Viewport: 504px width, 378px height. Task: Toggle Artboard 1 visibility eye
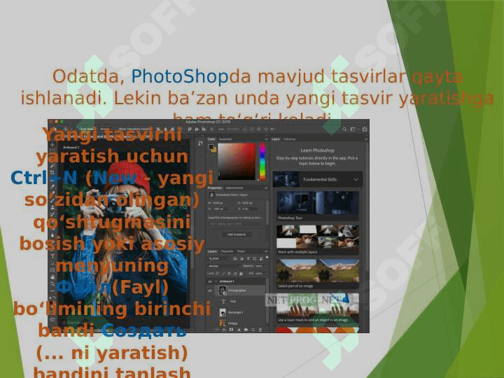210,281
